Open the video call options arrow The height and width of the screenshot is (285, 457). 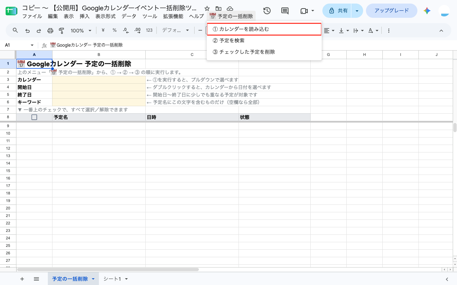313,11
